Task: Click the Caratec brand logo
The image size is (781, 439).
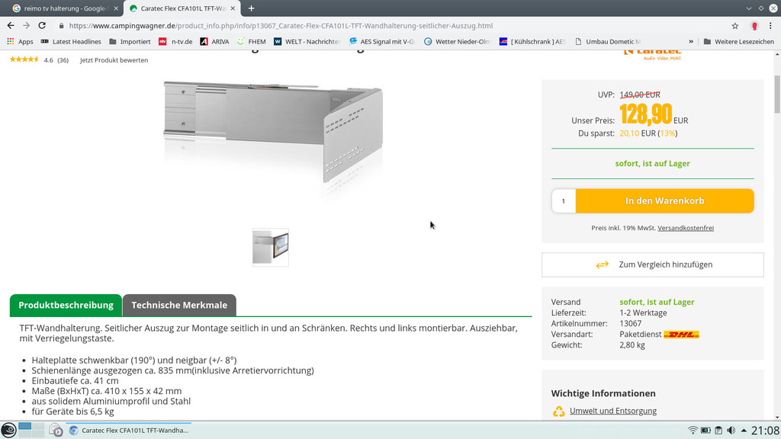Action: click(653, 54)
